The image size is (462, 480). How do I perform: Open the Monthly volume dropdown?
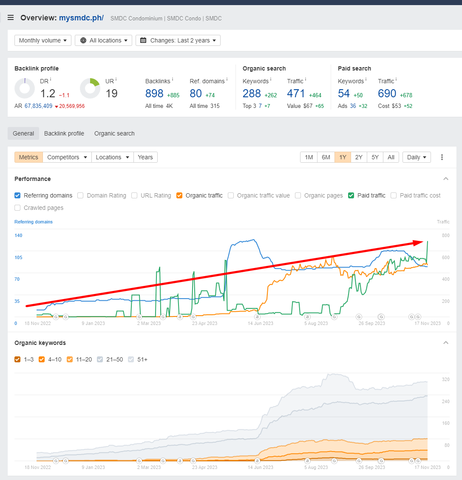43,40
